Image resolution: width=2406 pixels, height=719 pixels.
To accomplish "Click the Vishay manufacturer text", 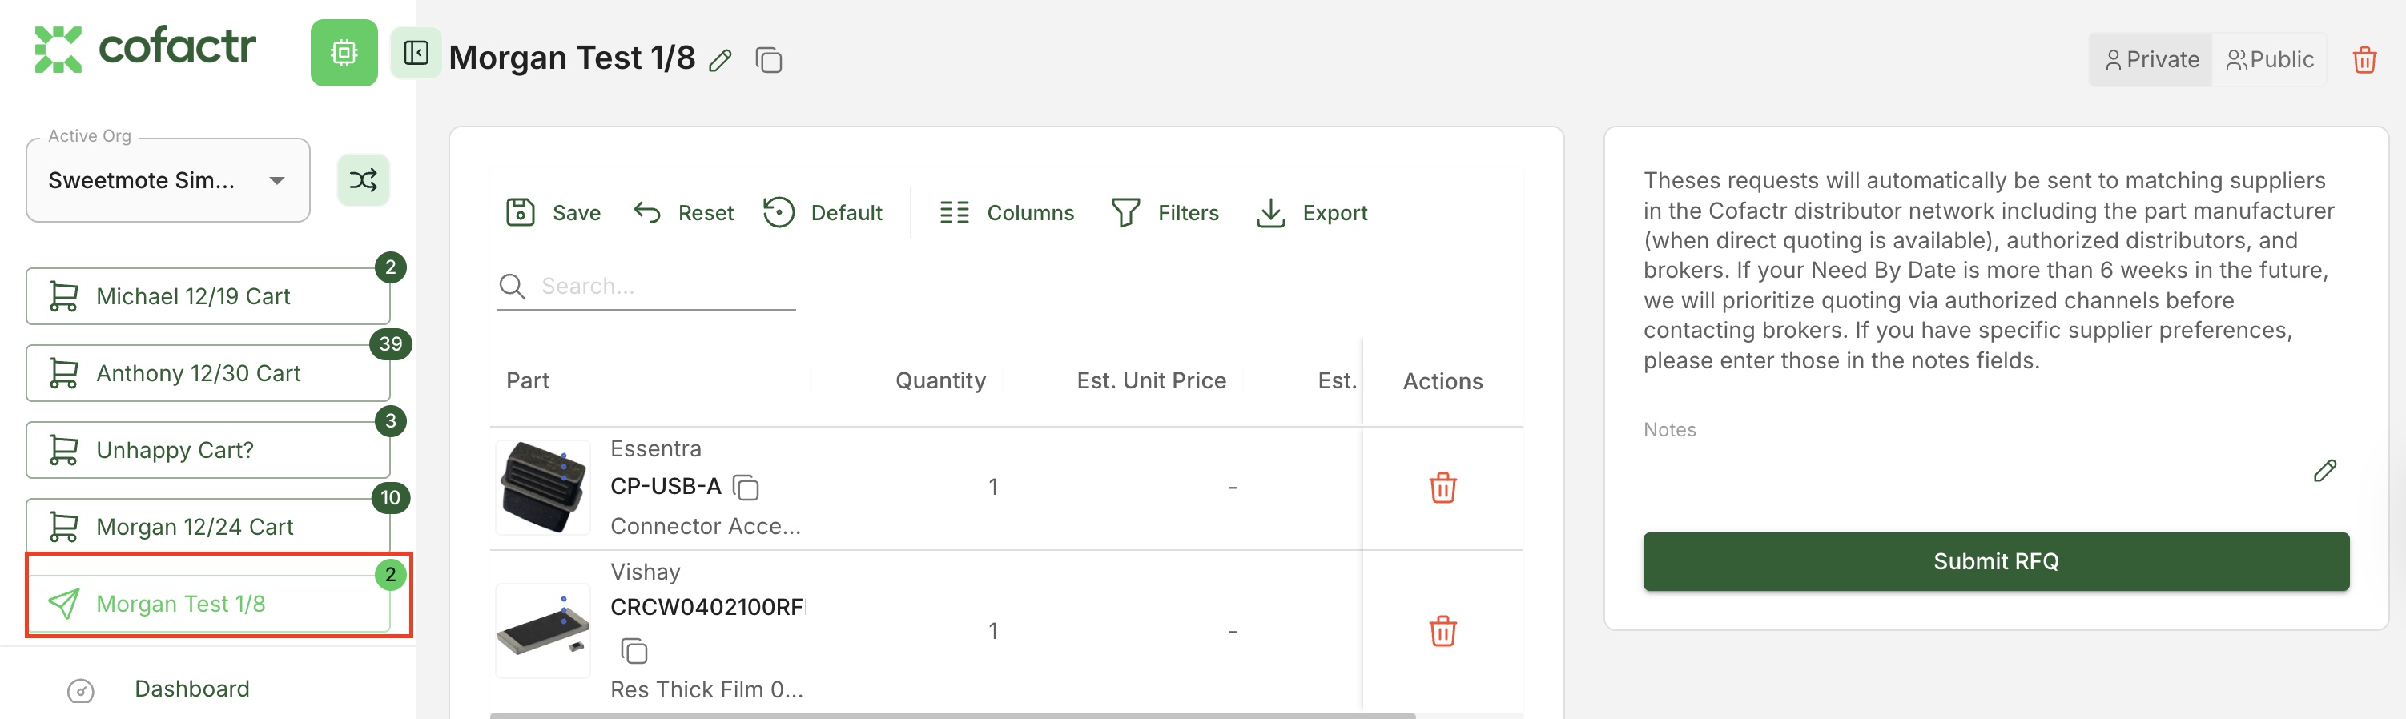I will click(x=646, y=572).
